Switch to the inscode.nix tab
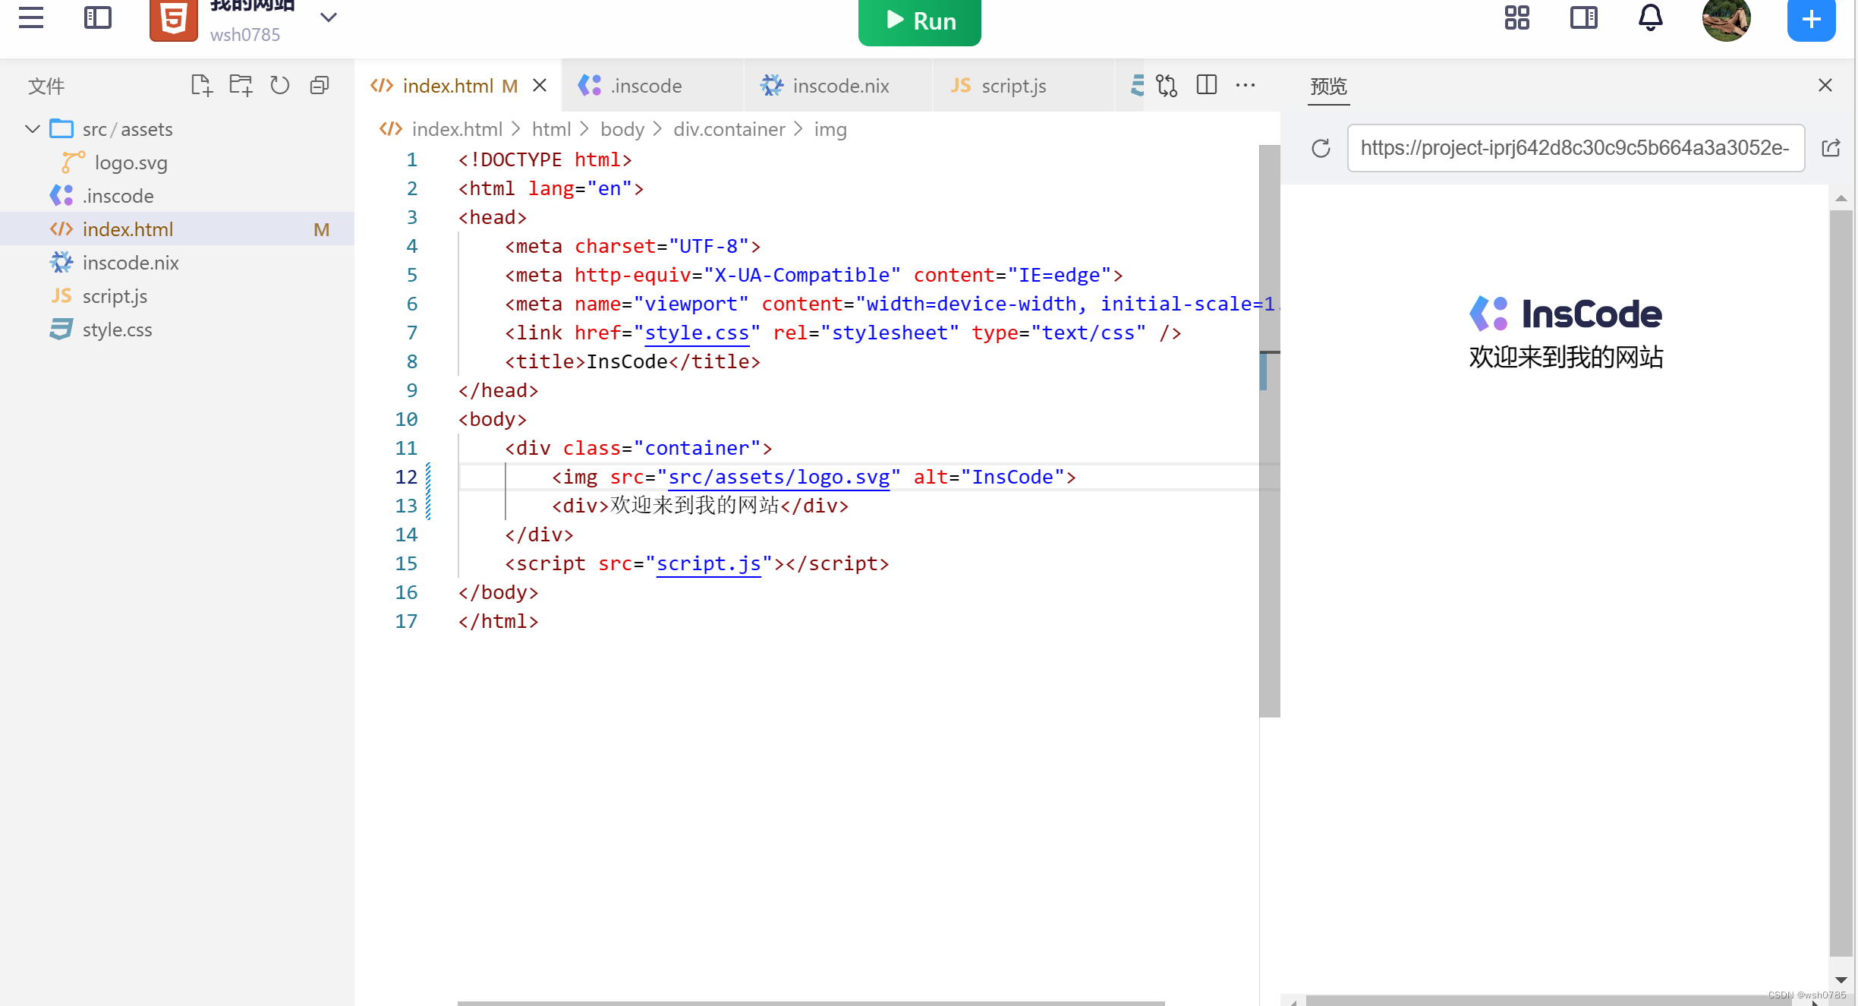The image size is (1858, 1006). click(x=840, y=86)
